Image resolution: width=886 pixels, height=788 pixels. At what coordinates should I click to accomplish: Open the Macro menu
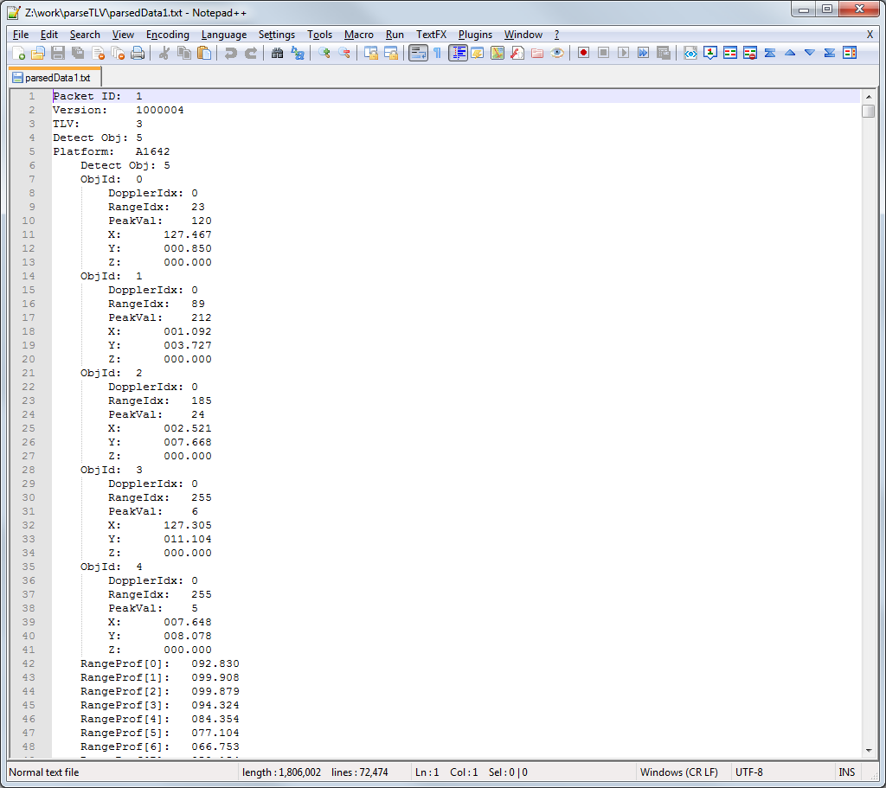359,35
